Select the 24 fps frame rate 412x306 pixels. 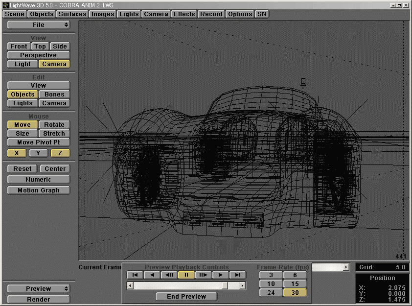pos(271,292)
